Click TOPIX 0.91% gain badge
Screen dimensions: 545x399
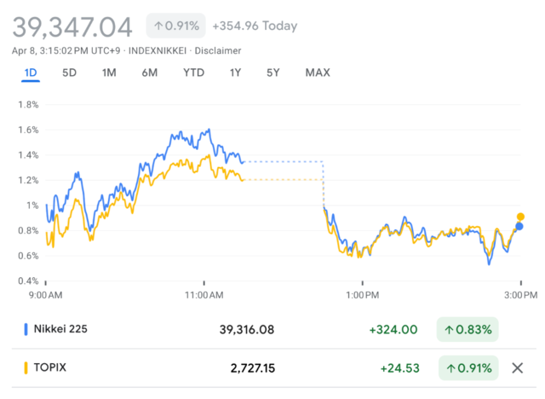(468, 368)
